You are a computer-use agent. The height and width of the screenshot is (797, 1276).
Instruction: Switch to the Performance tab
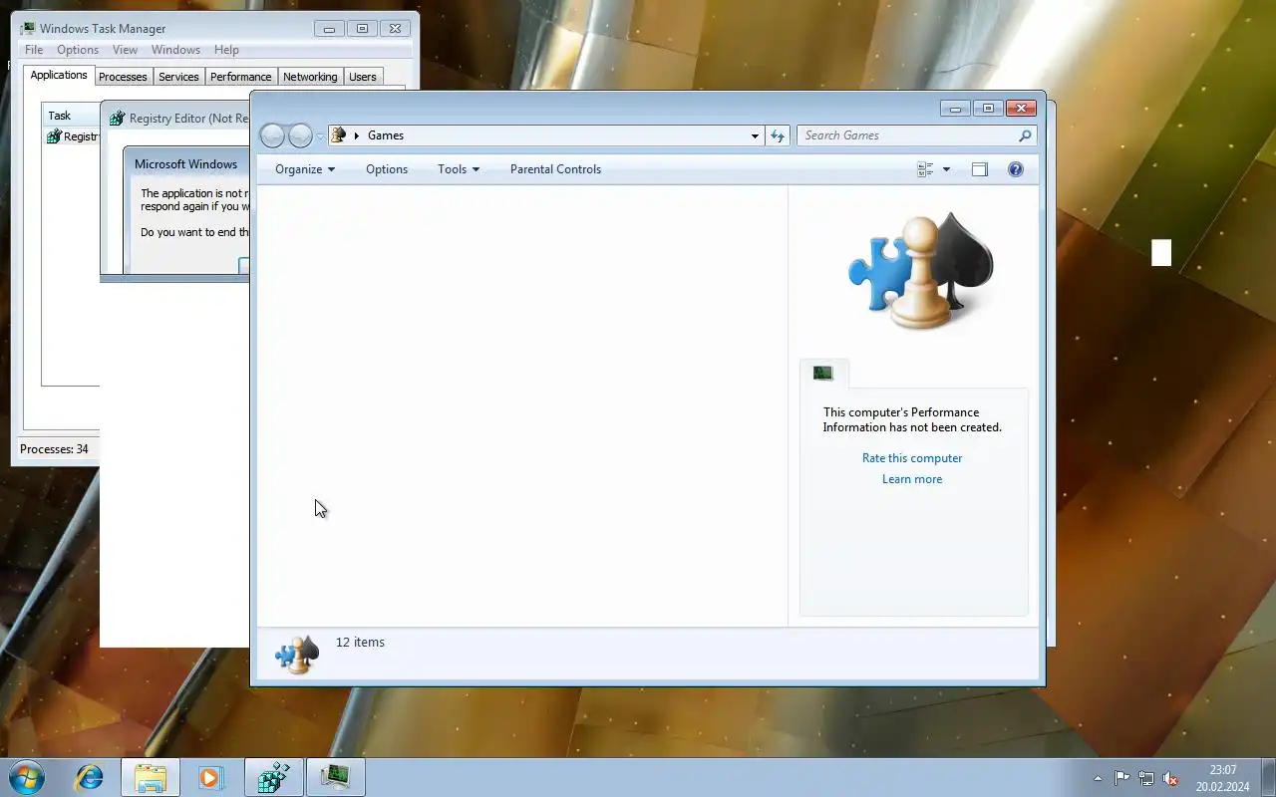coord(240,77)
